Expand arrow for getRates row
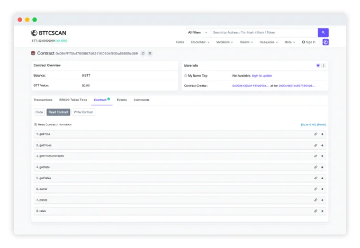 (x=322, y=178)
